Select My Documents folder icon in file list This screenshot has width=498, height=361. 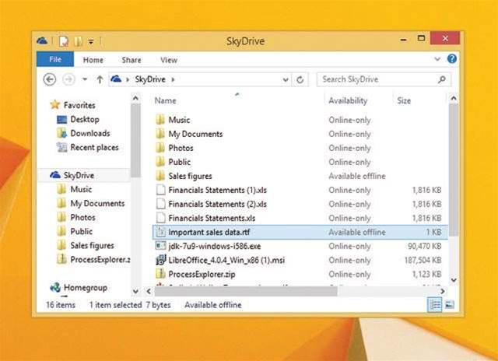click(x=160, y=134)
